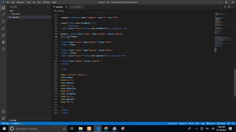Screen dimensions: 236x132
Task: Open the volume control in system tray
Action: 213,129
